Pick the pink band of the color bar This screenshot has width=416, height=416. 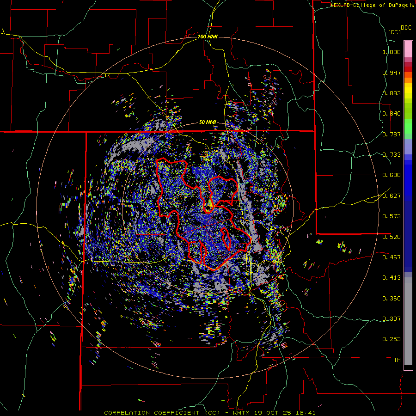(x=408, y=49)
